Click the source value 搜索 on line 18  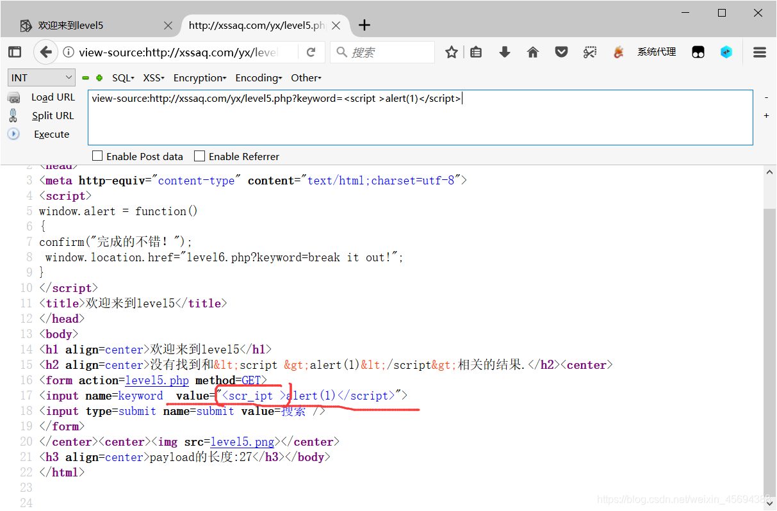(294, 411)
